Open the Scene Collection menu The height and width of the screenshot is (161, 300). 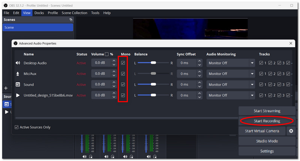pyautogui.click(x=74, y=13)
